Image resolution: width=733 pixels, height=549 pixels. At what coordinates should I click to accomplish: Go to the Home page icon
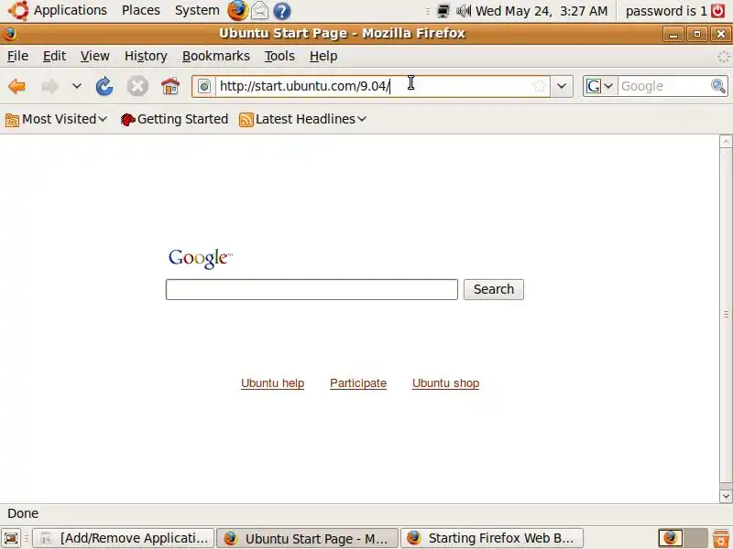coord(170,86)
